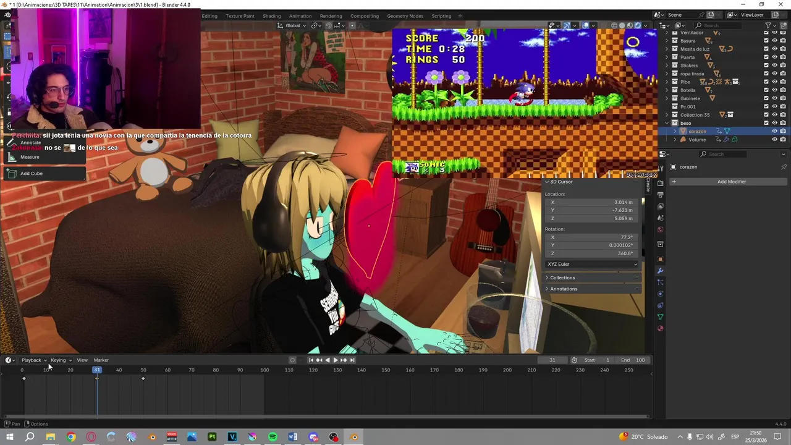Open the Object Data properties tab icon
The width and height of the screenshot is (791, 445).
pyautogui.click(x=660, y=318)
